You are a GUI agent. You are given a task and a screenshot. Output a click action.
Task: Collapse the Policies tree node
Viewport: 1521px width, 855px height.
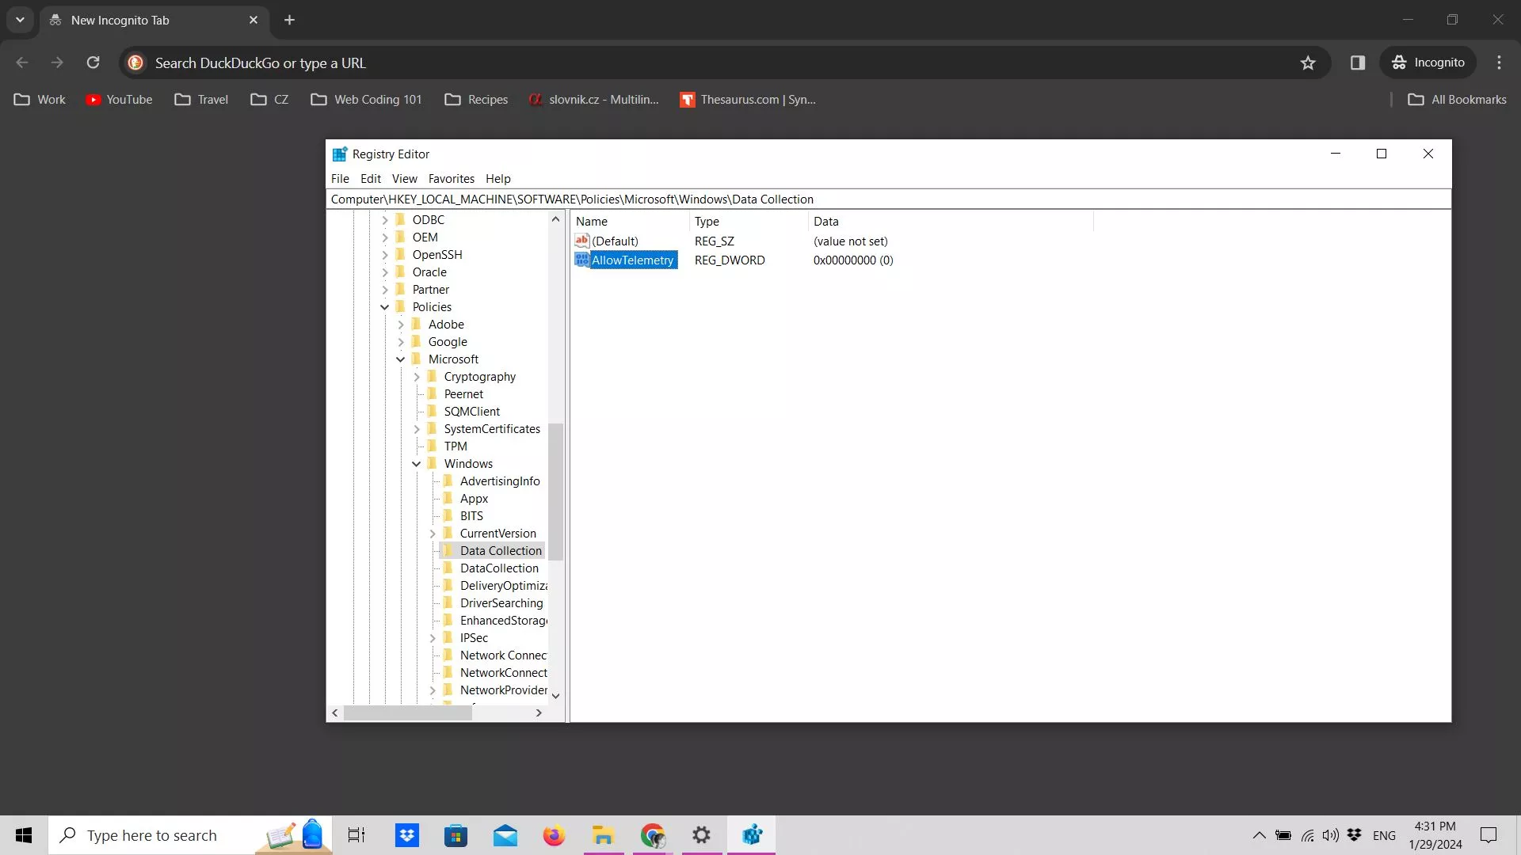coord(385,307)
